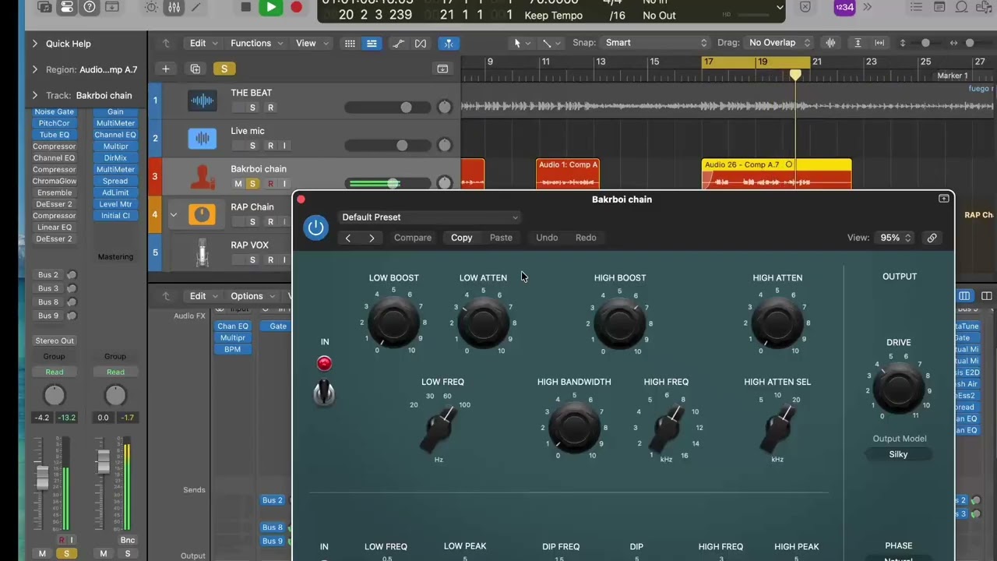This screenshot has width=997, height=561.
Task: Toggle Solo on the Bakrboi chain track
Action: (252, 184)
